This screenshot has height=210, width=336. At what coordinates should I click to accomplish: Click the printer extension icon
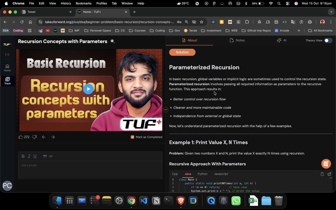point(310,22)
